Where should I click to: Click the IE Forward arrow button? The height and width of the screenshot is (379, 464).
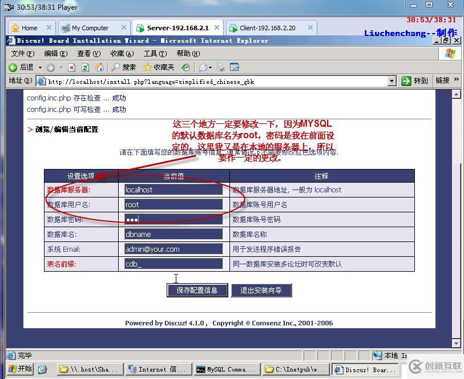[x=51, y=68]
